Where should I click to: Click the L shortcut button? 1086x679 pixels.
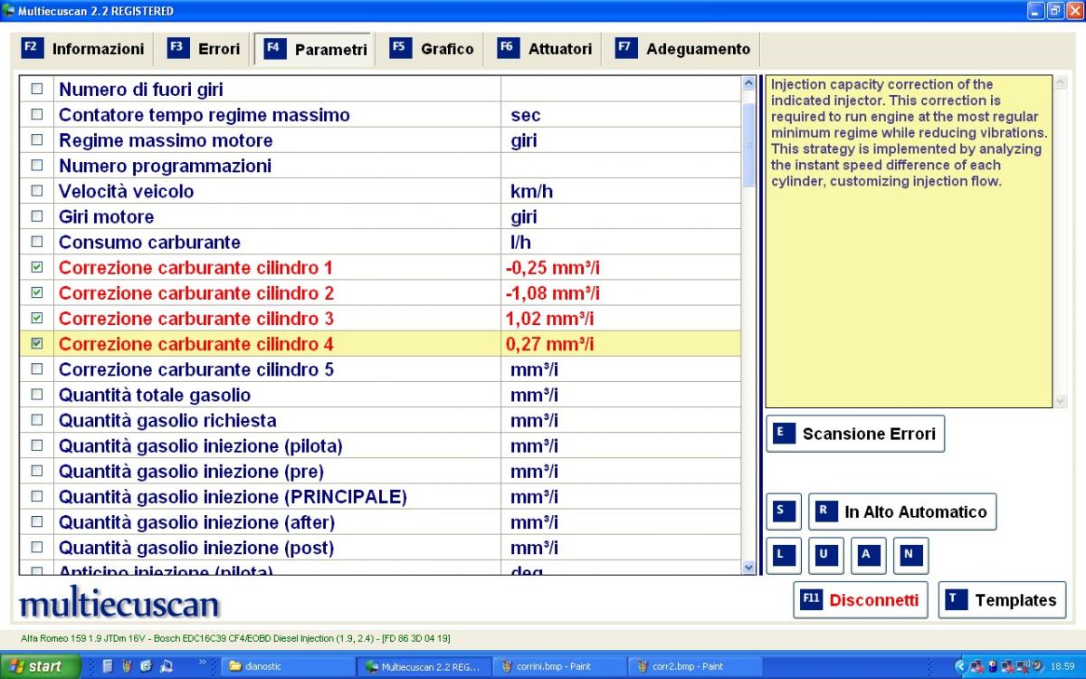(784, 556)
